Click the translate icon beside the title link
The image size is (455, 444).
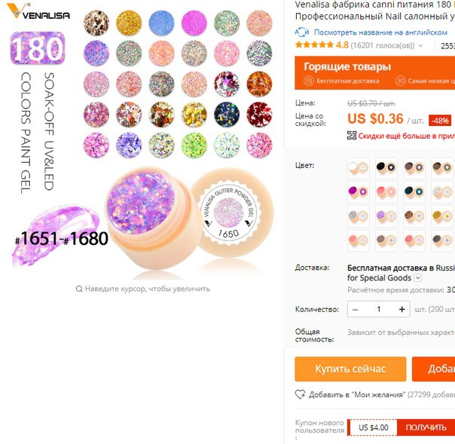(x=302, y=32)
